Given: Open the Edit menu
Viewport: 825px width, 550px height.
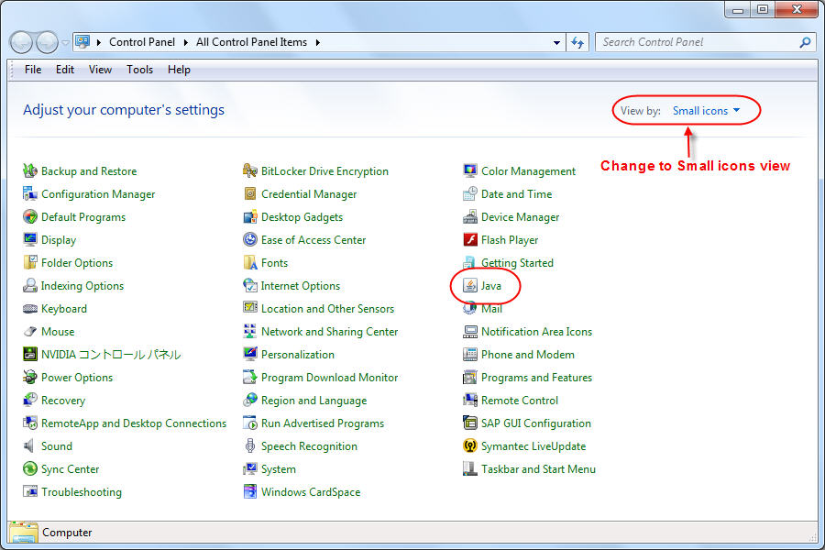Looking at the screenshot, I should 65,70.
